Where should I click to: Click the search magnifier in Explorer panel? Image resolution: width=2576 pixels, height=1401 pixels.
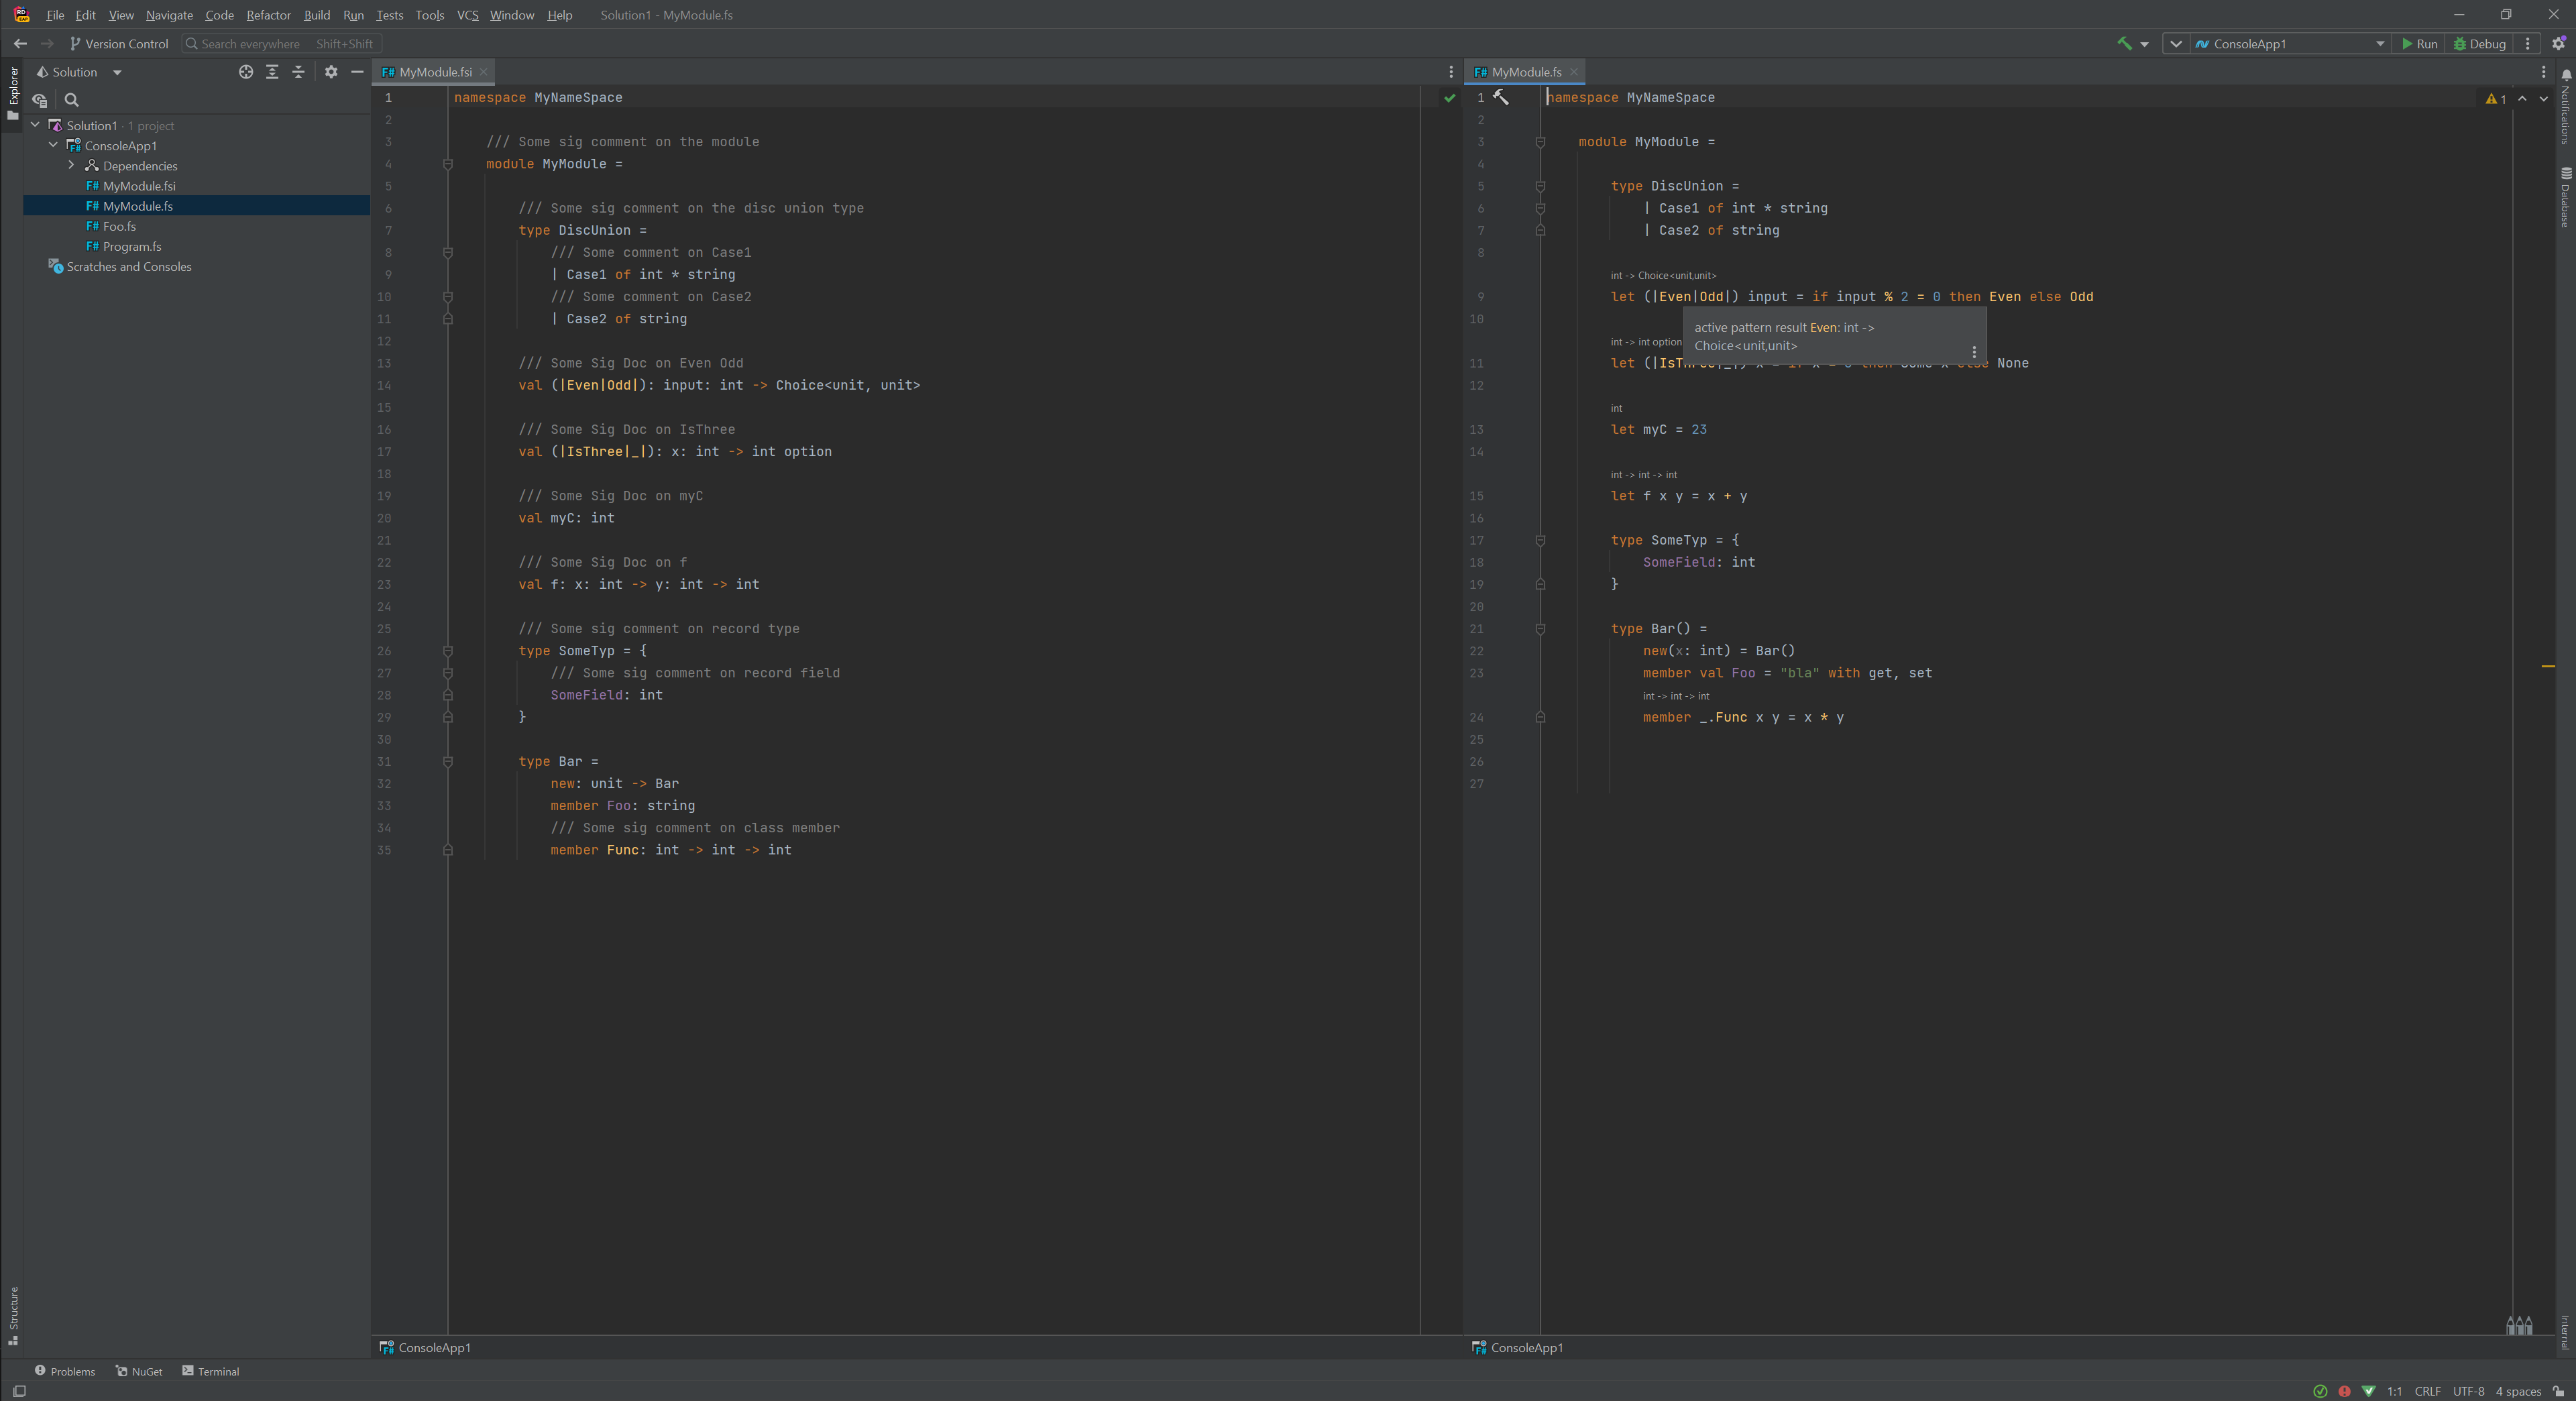(x=72, y=100)
